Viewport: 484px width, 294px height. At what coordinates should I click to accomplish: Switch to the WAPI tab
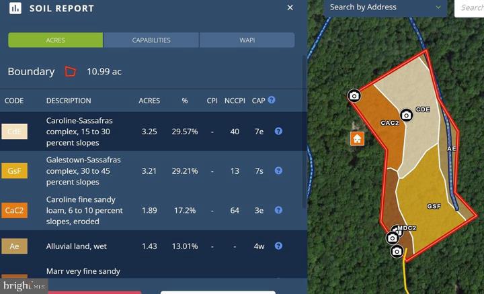pyautogui.click(x=247, y=40)
